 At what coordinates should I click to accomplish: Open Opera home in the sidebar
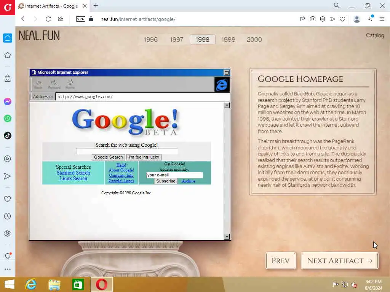coord(8,38)
